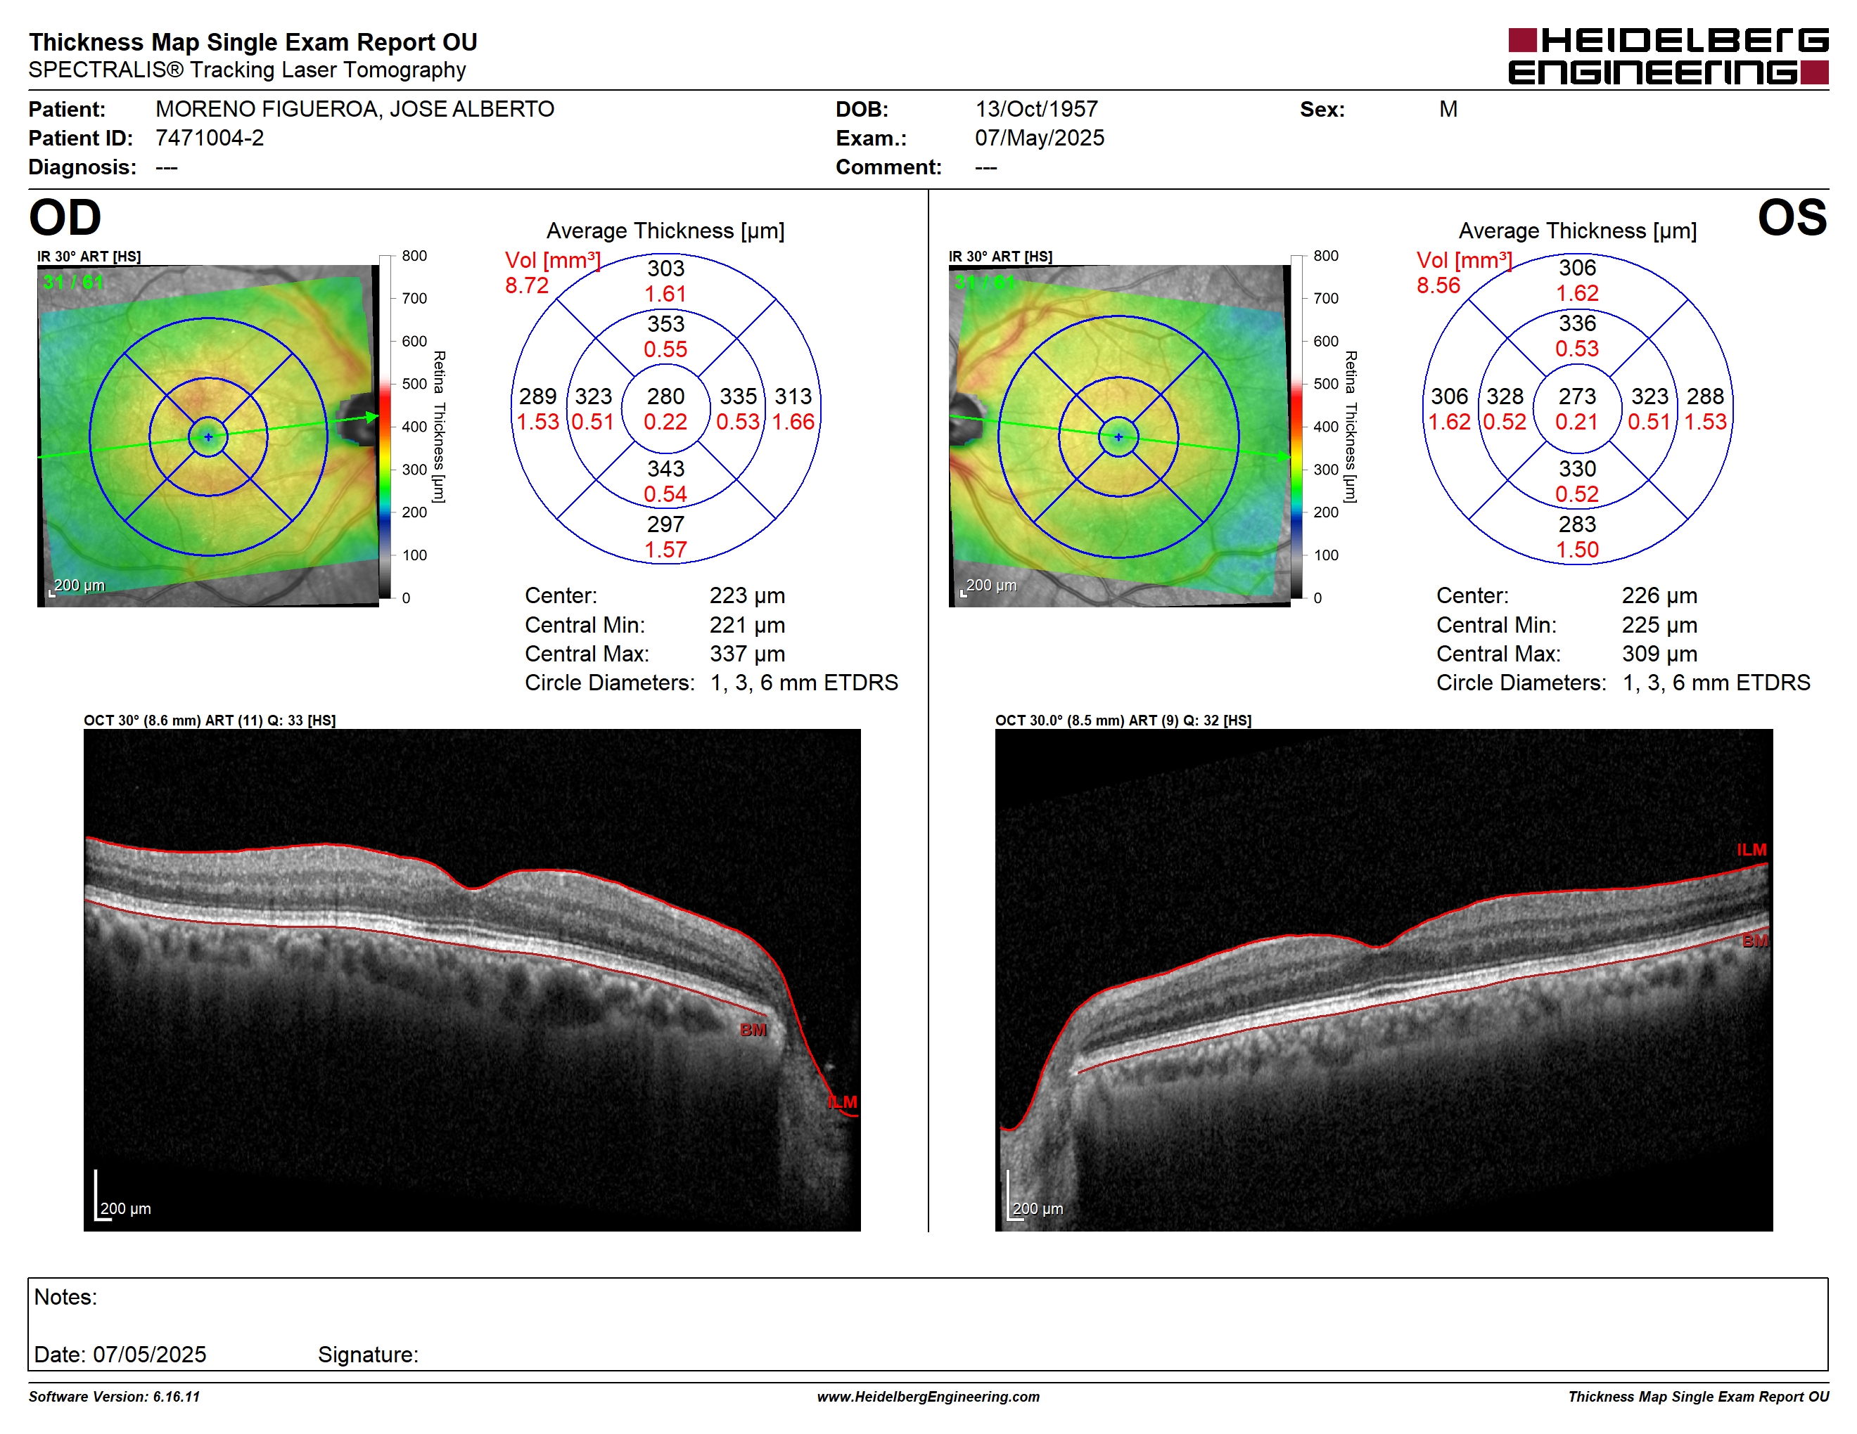
Task: Click DOB value 13/Oct/1957
Action: pyautogui.click(x=1037, y=109)
